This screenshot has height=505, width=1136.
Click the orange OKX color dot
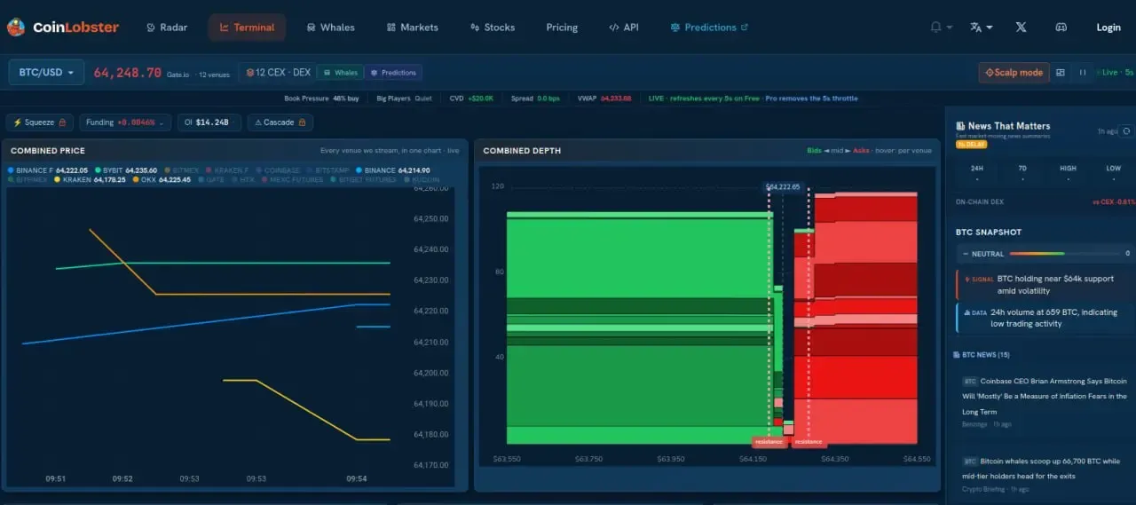(x=137, y=179)
